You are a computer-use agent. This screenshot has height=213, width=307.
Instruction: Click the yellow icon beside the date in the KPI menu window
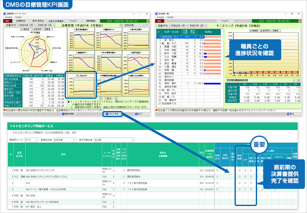[148, 21]
